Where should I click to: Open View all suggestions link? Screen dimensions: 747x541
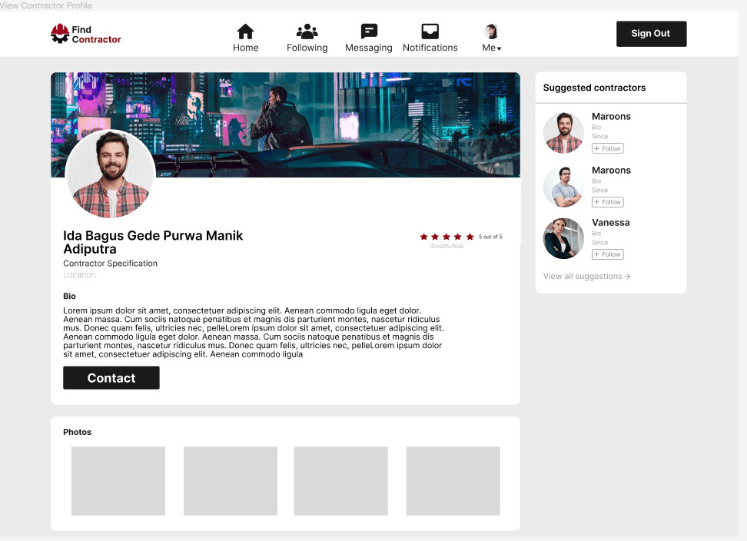pyautogui.click(x=586, y=276)
